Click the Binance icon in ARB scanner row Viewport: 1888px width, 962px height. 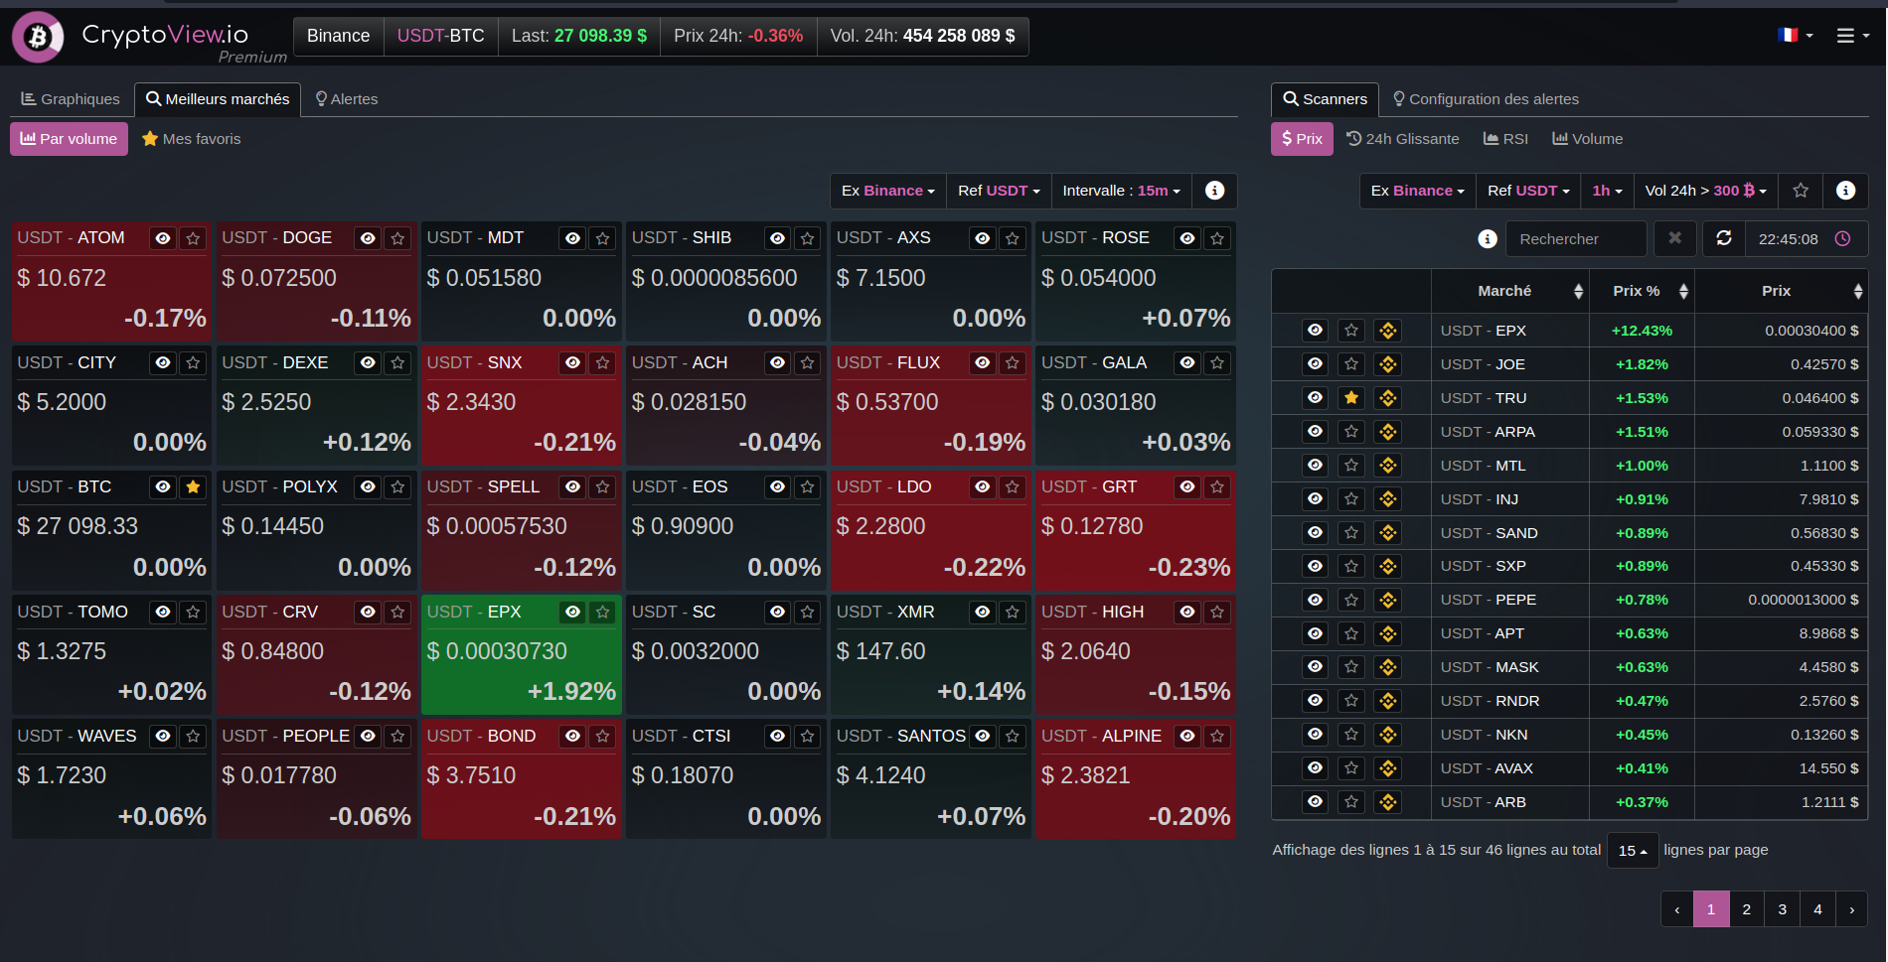1388,802
